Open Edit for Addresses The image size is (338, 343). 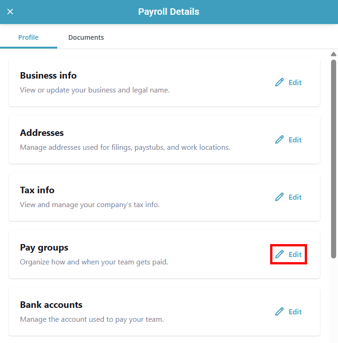(295, 140)
